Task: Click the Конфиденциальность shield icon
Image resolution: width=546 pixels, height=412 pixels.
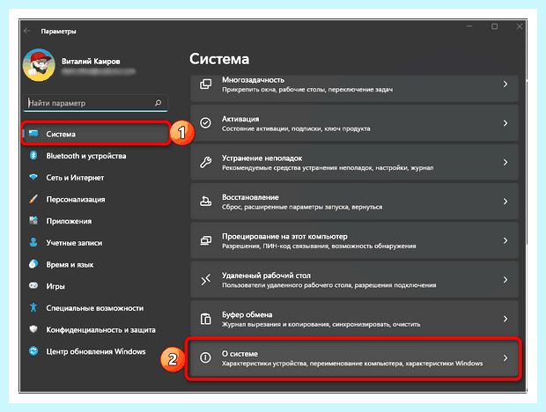Action: pyautogui.click(x=33, y=329)
